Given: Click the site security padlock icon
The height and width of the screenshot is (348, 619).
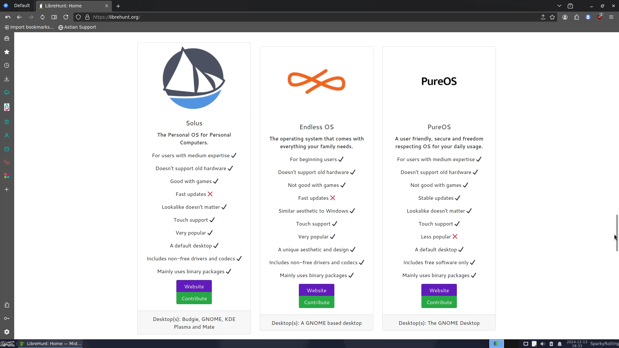Looking at the screenshot, I should tap(87, 17).
